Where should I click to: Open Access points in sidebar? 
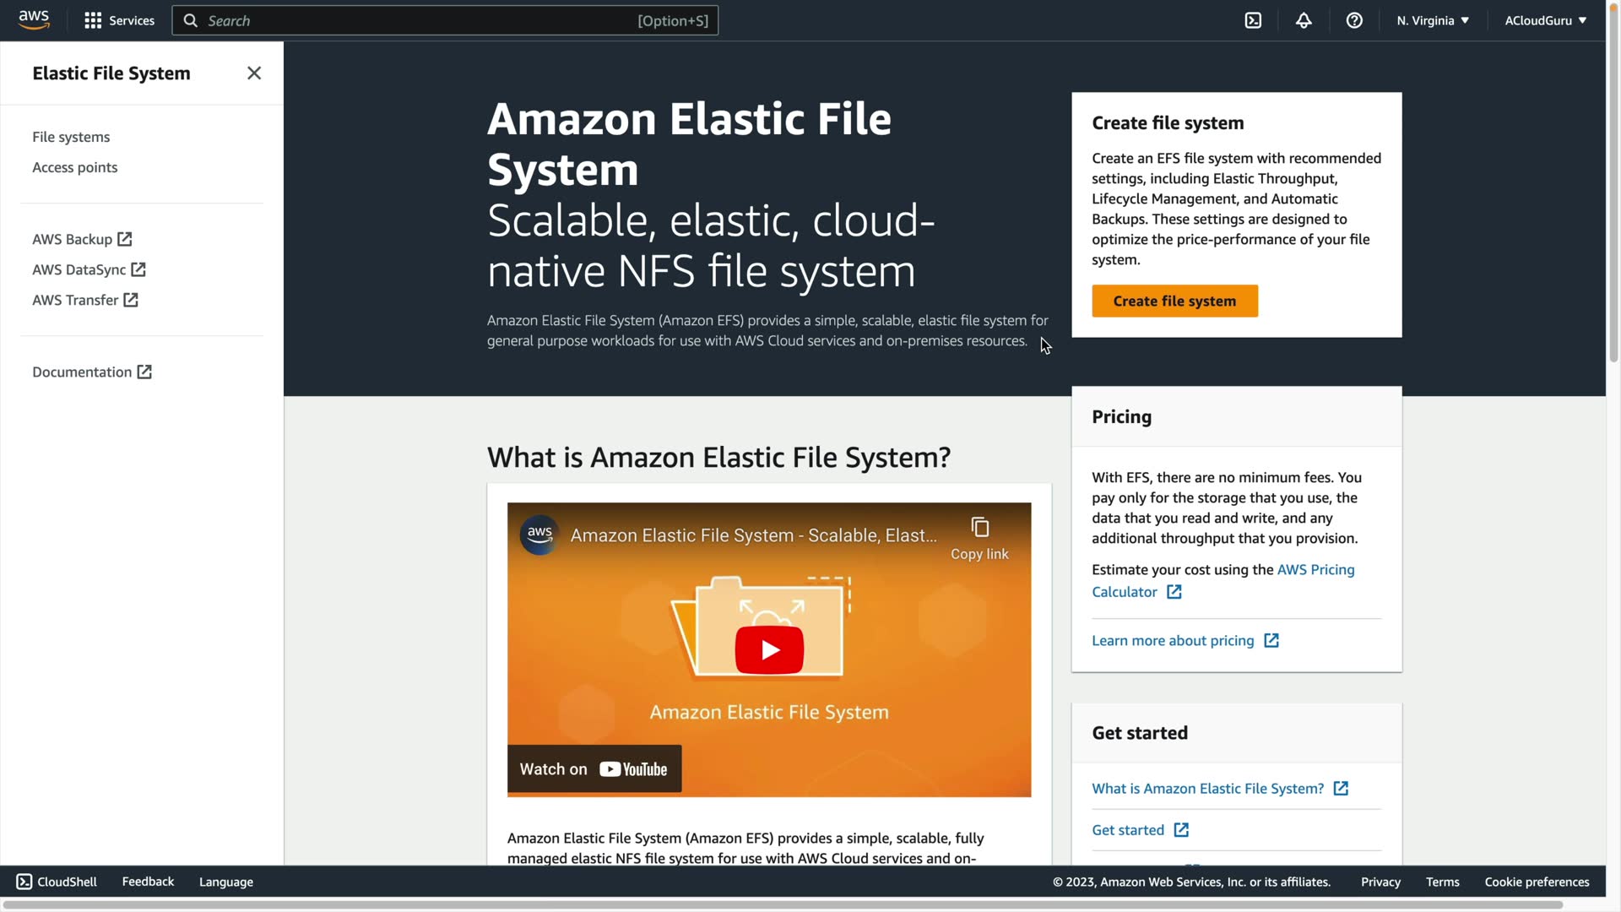coord(75,167)
